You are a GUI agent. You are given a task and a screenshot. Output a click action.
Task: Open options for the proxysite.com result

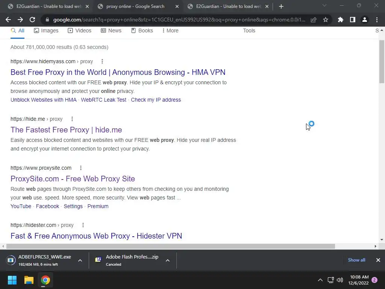pyautogui.click(x=81, y=168)
